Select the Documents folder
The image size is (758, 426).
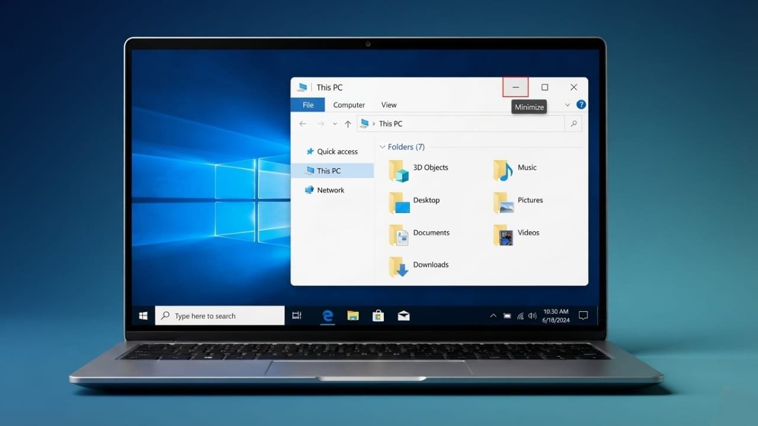coord(419,235)
